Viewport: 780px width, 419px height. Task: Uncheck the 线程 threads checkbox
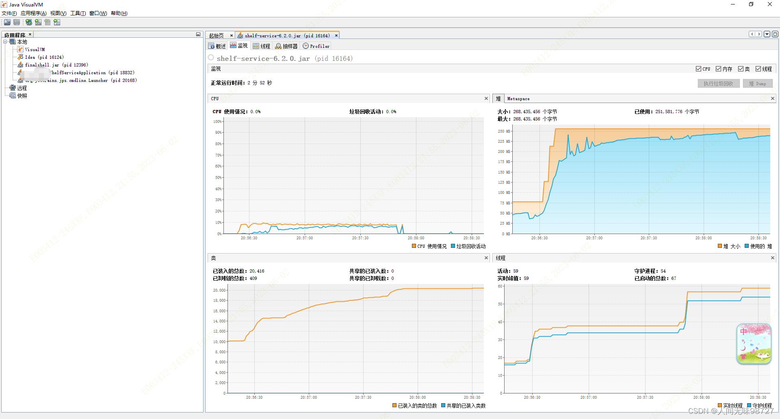pyautogui.click(x=758, y=69)
